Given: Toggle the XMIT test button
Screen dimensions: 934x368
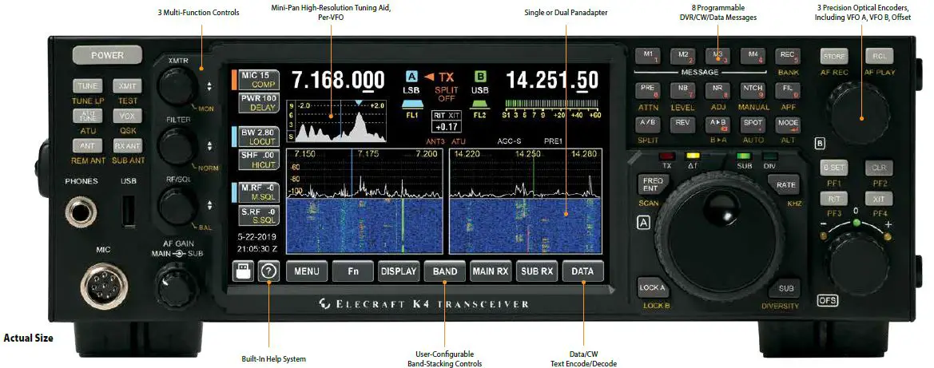Looking at the screenshot, I should pyautogui.click(x=127, y=85).
